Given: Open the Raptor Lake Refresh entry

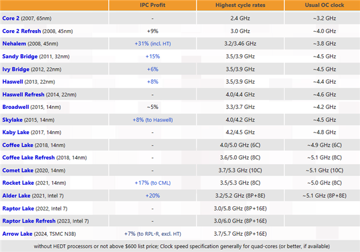Looking at the screenshot, I should click(28, 221).
